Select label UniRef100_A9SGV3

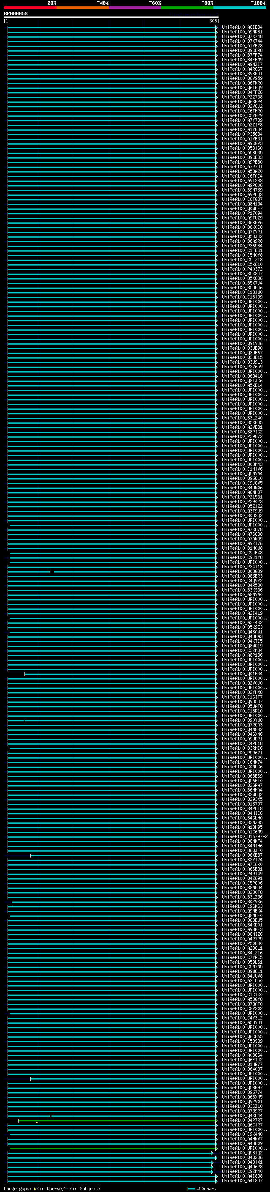[242, 143]
